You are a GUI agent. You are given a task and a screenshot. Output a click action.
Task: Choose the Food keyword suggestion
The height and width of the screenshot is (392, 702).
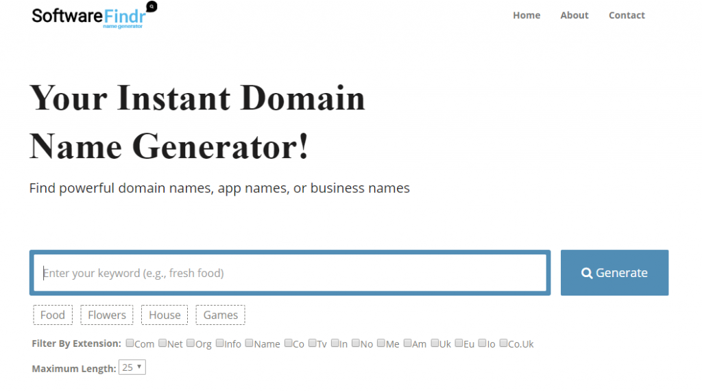pos(53,315)
